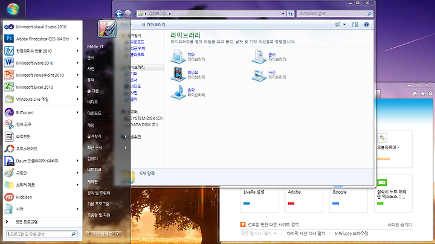
Task: Open the Adobe tile in browser
Action: [x=304, y=199]
